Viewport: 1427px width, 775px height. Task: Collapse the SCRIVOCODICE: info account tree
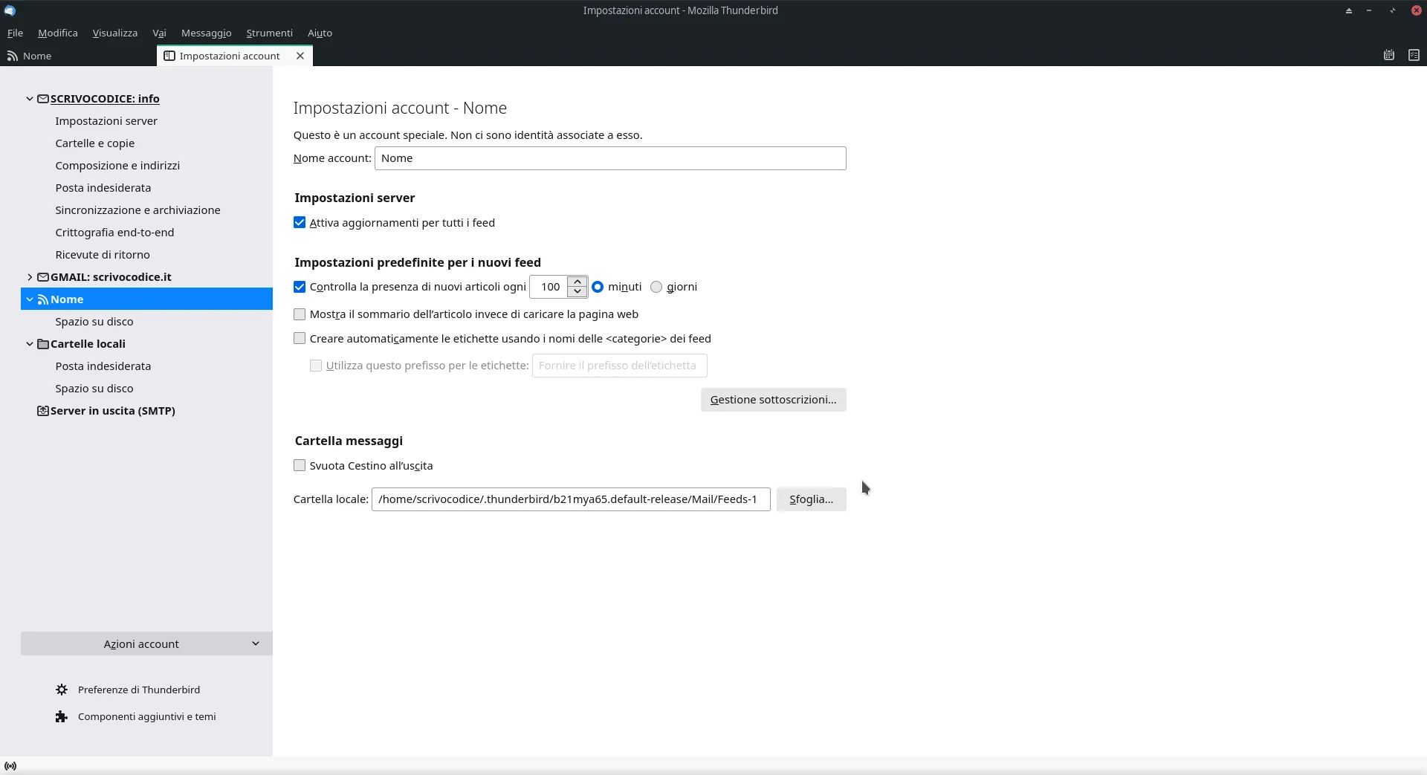click(30, 99)
